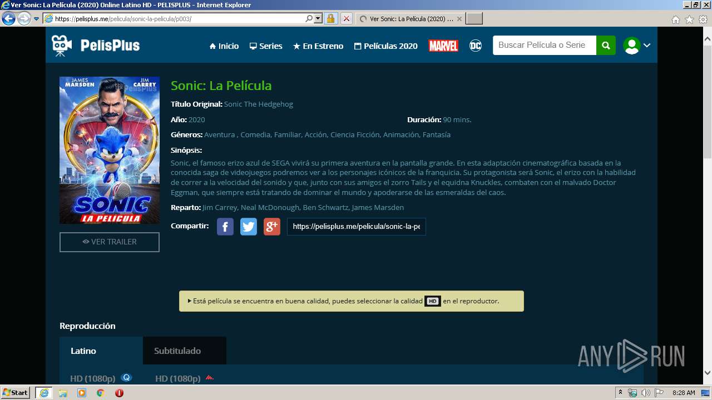Click Internet Explorer taskbar icon
The width and height of the screenshot is (712, 400).
pos(43,393)
